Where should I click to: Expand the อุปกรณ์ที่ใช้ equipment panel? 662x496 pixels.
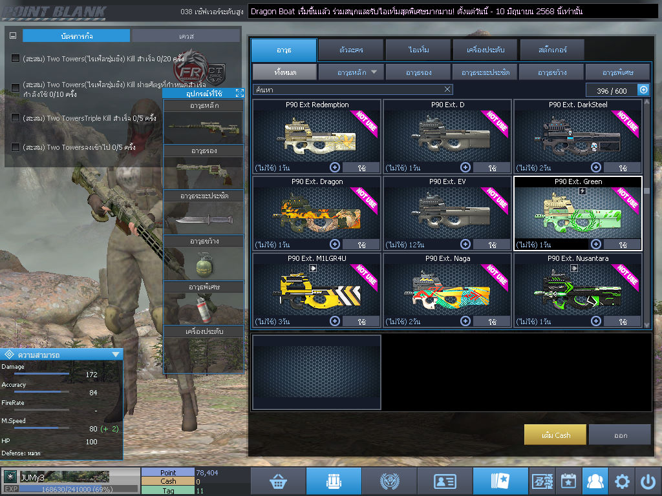[x=239, y=93]
